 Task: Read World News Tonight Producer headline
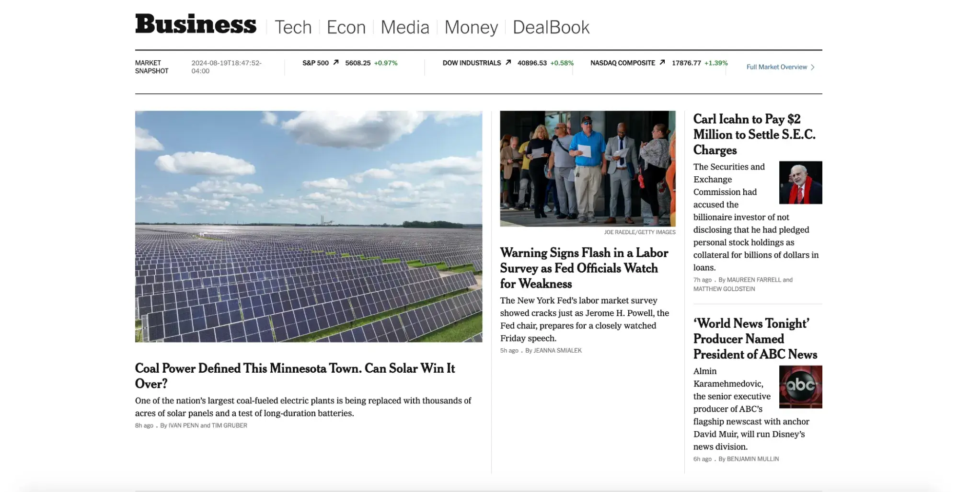coord(755,339)
